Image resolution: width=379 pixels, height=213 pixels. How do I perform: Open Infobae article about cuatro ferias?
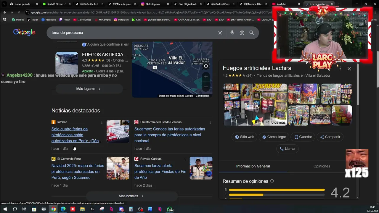(x=77, y=135)
